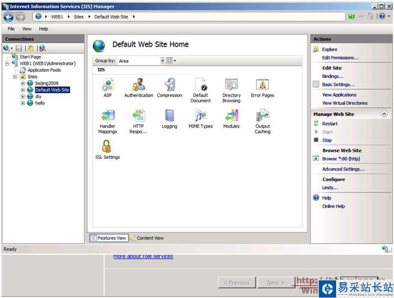Collapse the WEB1 server tree node
This screenshot has height=298, width=394.
point(7,63)
